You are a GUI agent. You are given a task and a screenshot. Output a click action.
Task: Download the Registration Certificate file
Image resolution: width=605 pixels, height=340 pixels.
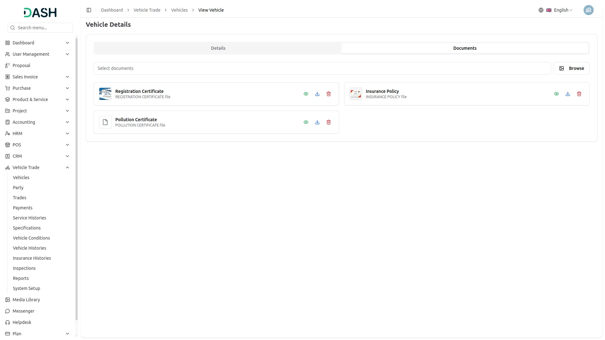(317, 94)
